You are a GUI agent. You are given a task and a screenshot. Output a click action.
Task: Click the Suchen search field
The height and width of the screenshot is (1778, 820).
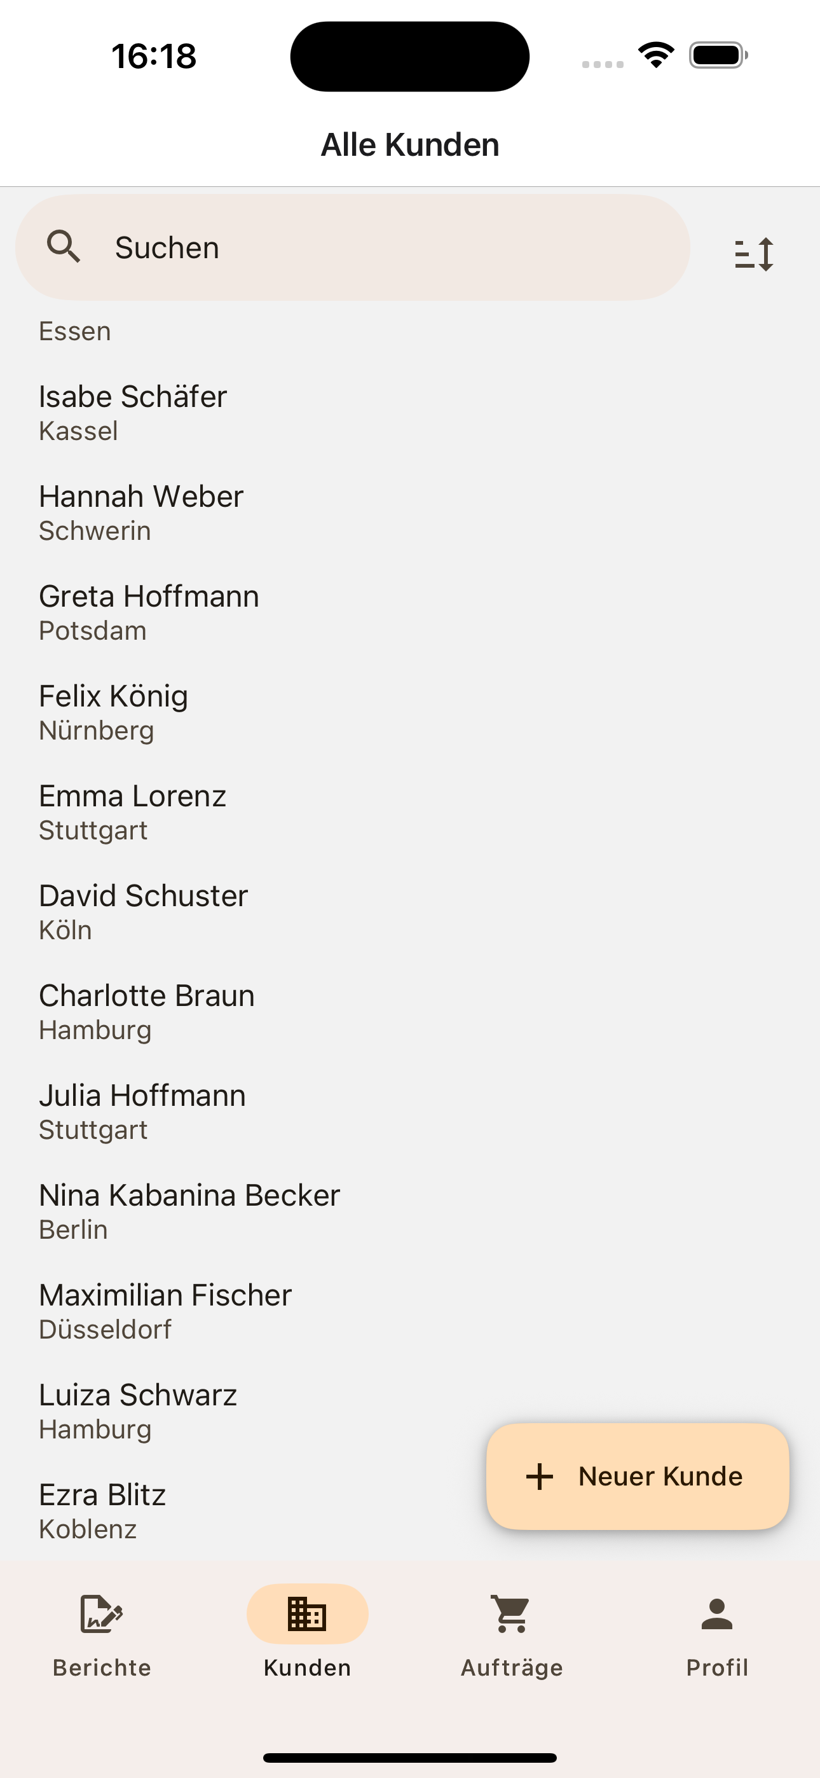(x=353, y=247)
